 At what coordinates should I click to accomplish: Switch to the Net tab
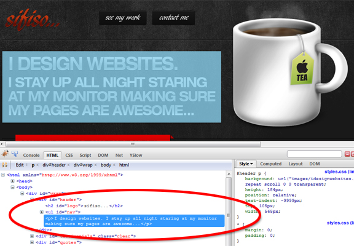coord(119,155)
